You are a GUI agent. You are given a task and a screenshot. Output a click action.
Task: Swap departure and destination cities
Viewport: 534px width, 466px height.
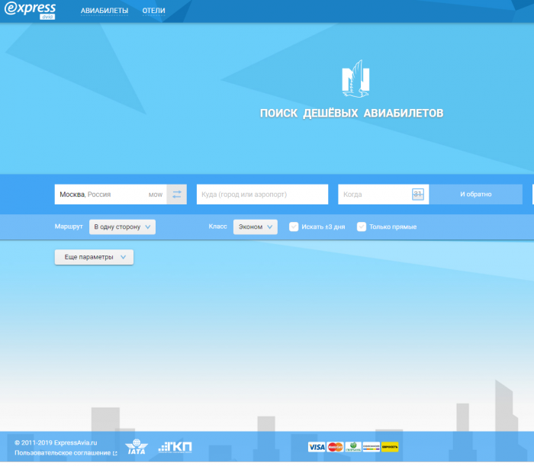(176, 194)
